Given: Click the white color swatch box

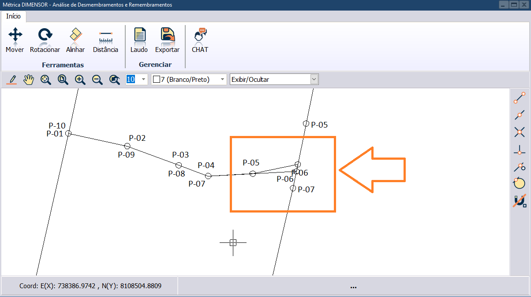Looking at the screenshot, I should (156, 80).
